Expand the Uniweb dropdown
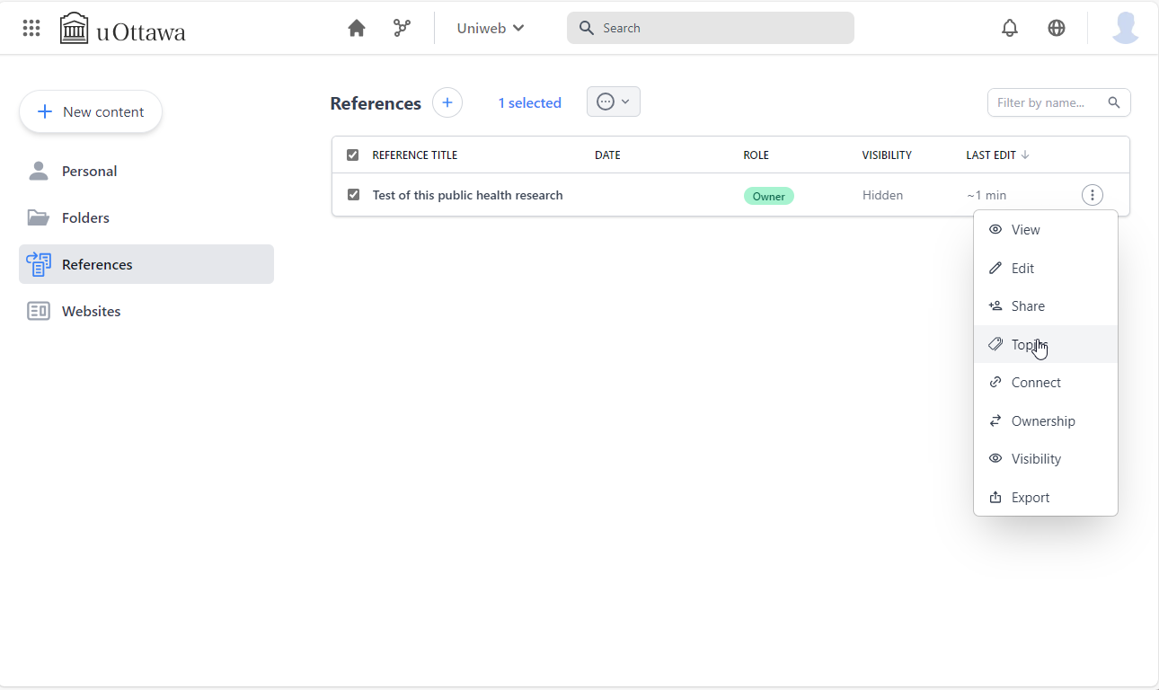 (490, 28)
